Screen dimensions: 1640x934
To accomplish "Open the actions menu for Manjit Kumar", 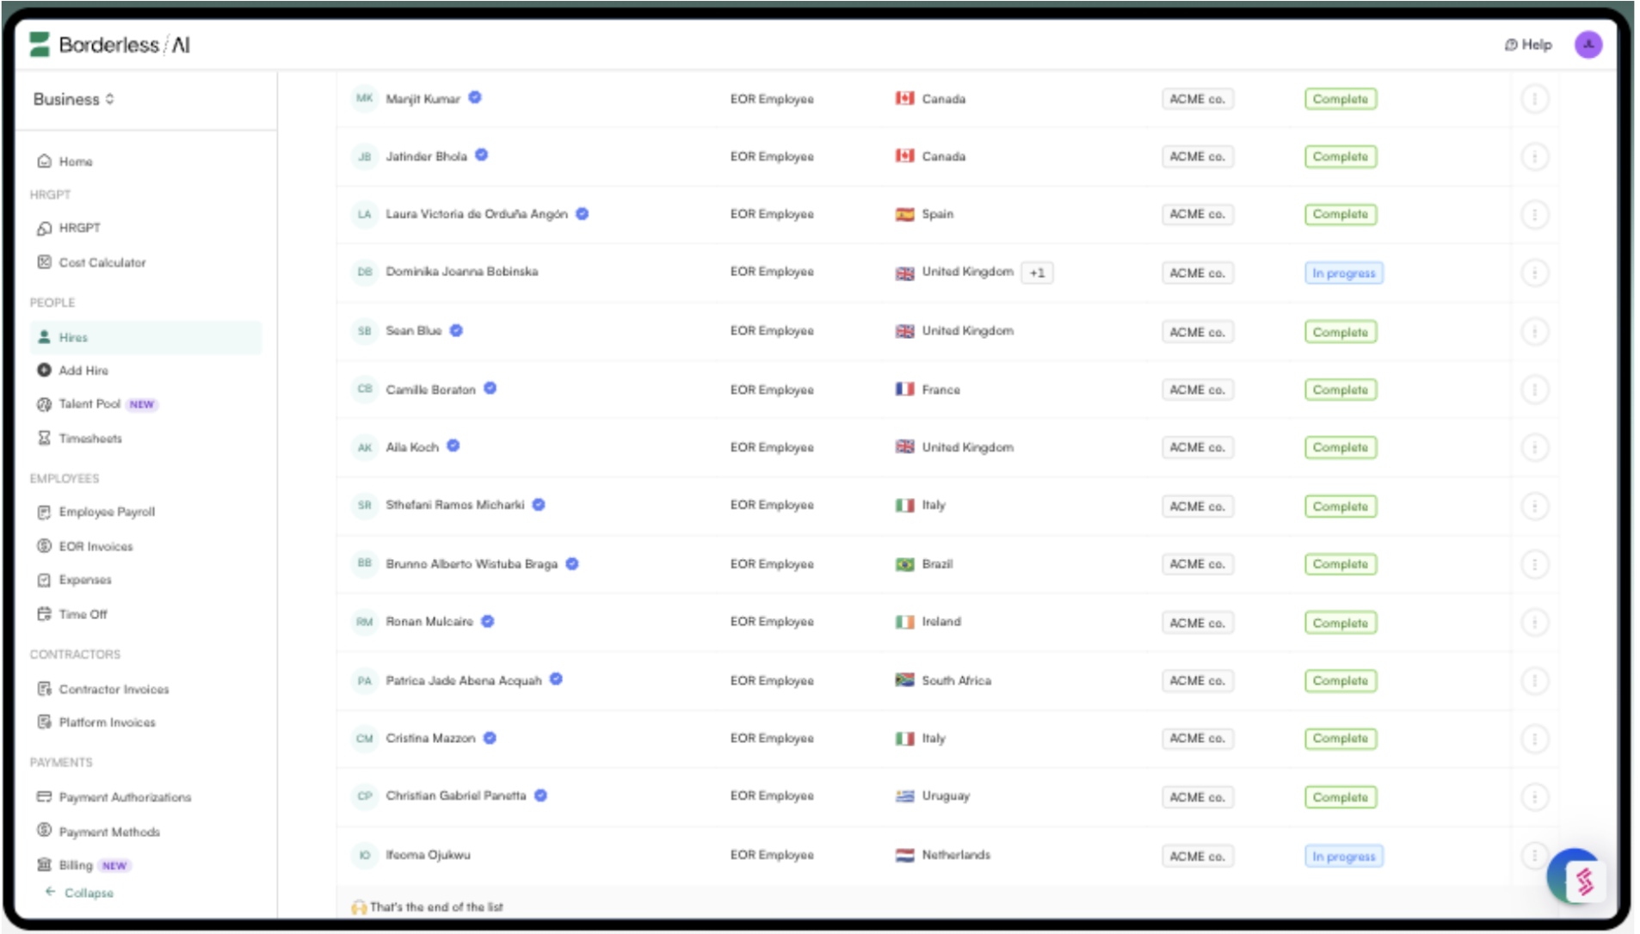I will click(1534, 100).
